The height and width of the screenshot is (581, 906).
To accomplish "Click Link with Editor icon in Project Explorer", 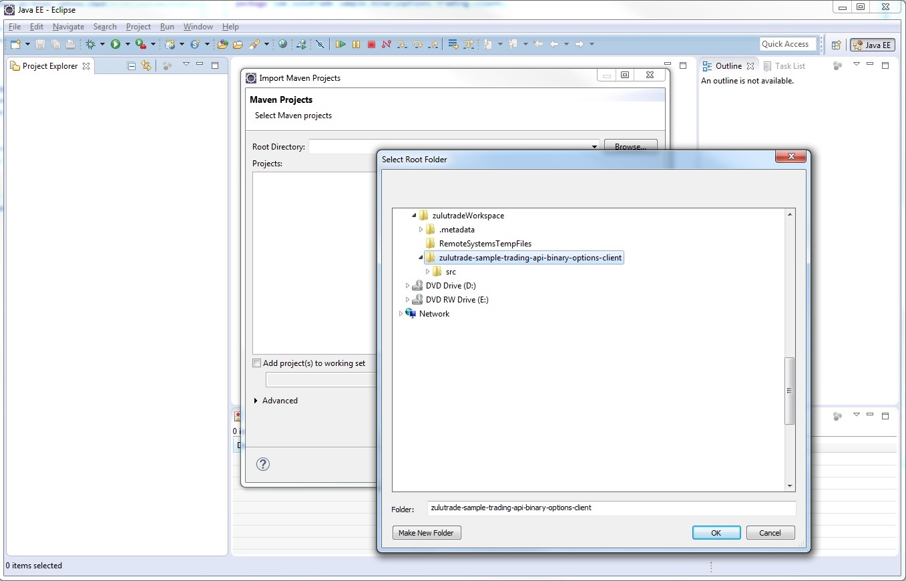I will tap(146, 65).
